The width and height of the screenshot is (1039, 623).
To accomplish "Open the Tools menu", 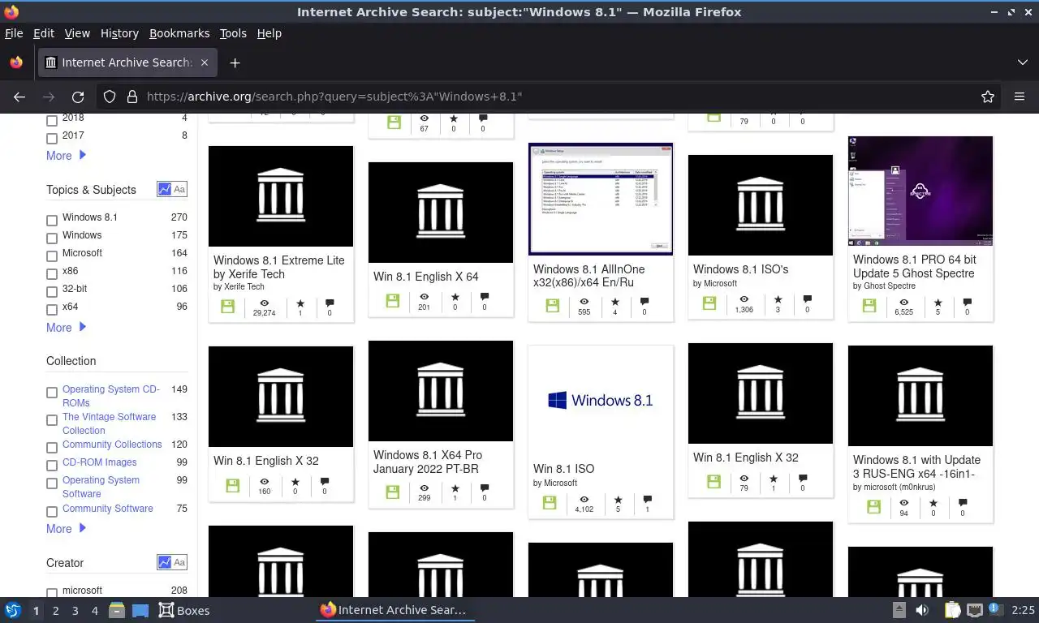I will pyautogui.click(x=233, y=33).
